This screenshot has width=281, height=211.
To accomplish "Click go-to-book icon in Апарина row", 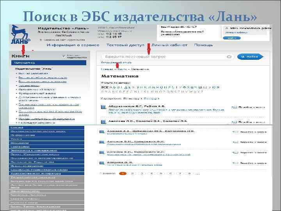I will [x=235, y=163].
